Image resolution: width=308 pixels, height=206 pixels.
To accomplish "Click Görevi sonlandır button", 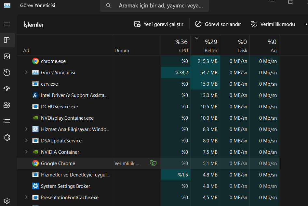I will [x=218, y=24].
